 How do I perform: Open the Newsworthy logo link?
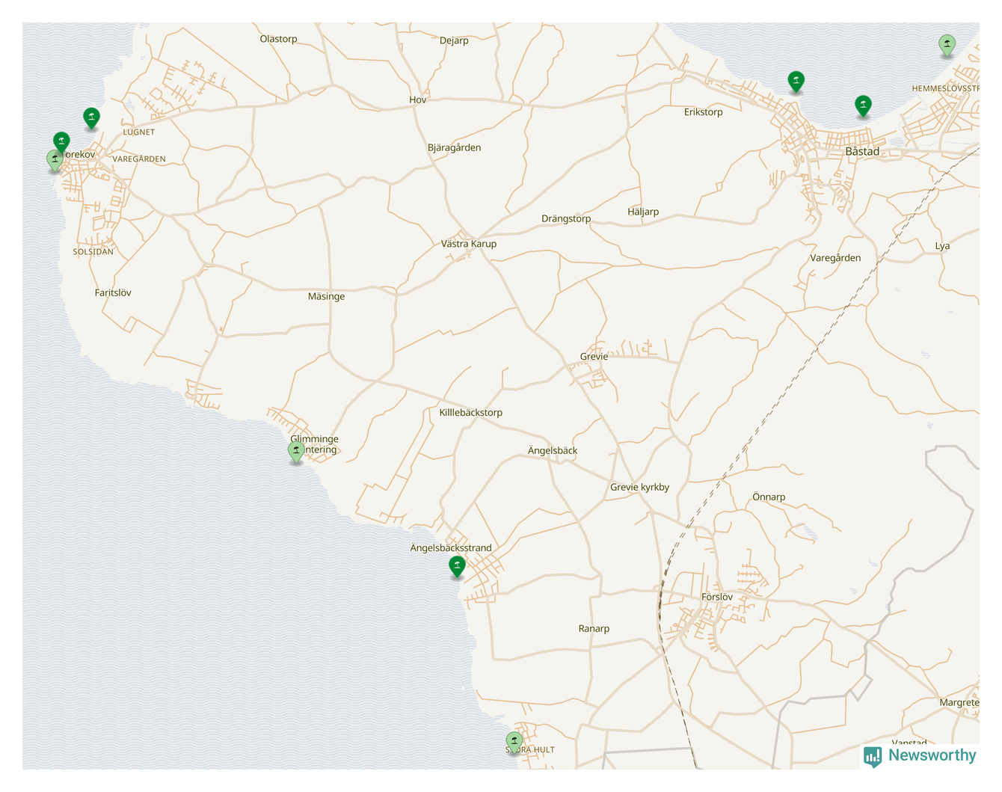click(920, 756)
